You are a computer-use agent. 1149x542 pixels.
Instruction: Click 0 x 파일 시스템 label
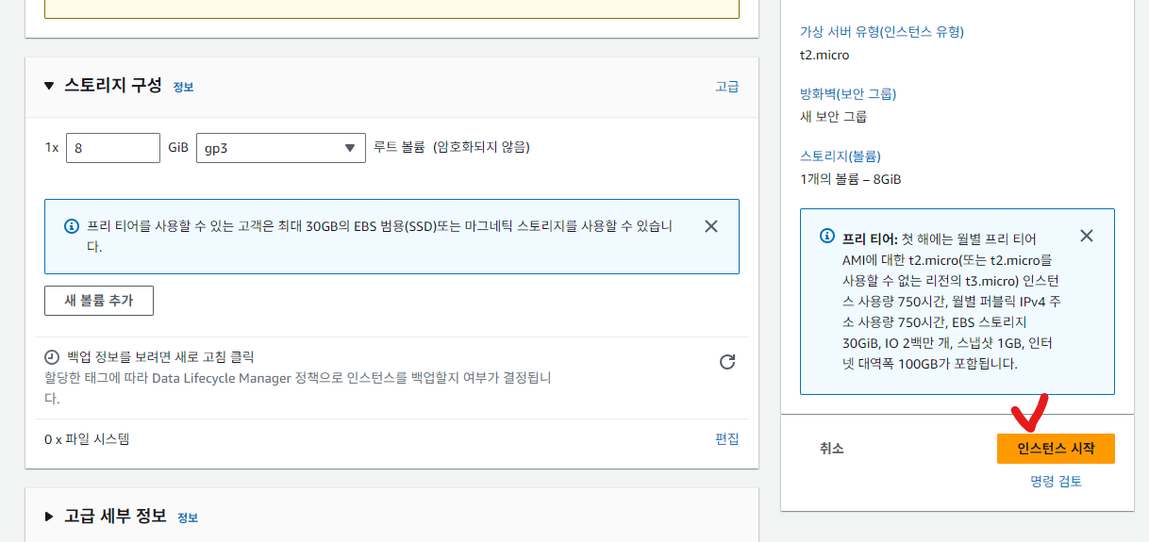pyautogui.click(x=87, y=439)
